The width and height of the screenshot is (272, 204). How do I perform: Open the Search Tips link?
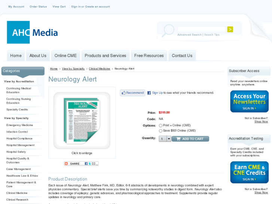[212, 35]
